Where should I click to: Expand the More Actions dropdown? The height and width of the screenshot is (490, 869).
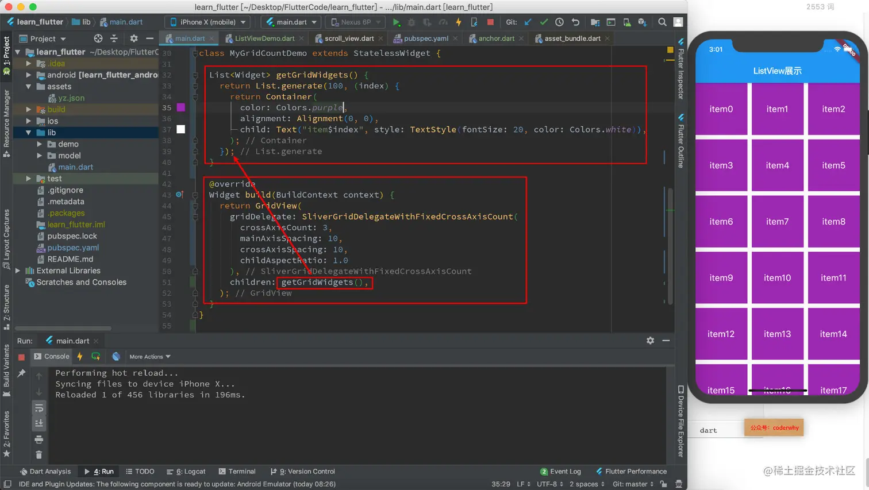pyautogui.click(x=150, y=357)
